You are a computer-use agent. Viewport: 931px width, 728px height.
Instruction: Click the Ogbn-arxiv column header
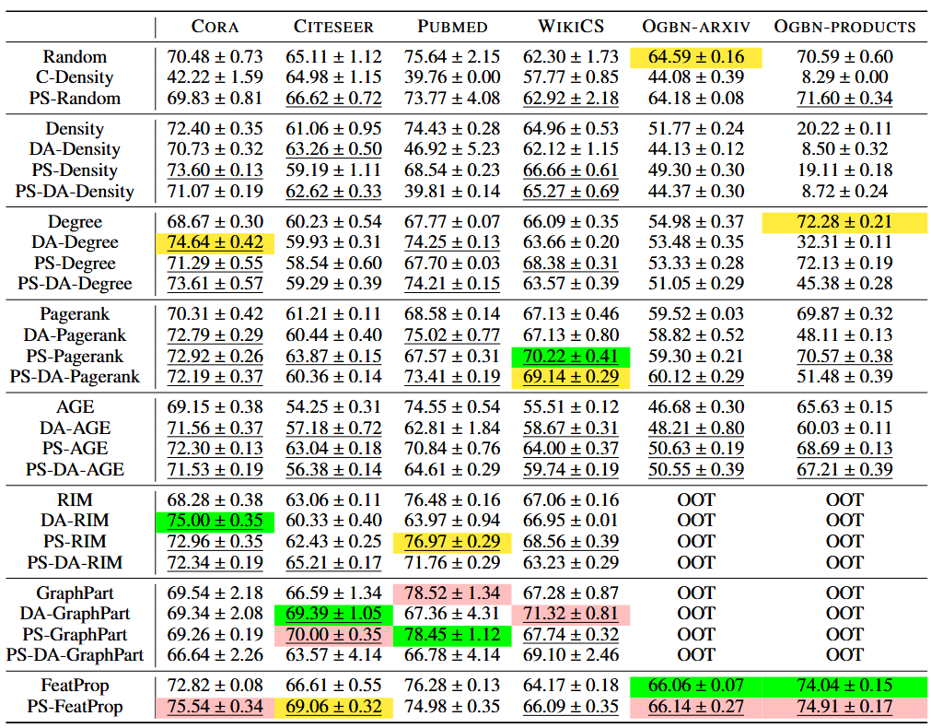click(696, 28)
